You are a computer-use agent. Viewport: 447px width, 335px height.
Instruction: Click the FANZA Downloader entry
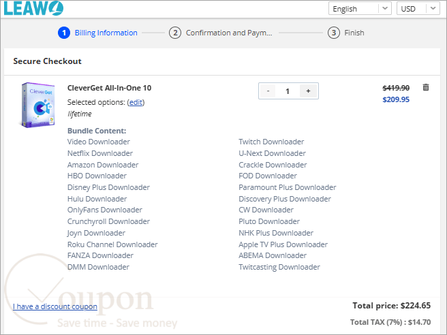[100, 255]
